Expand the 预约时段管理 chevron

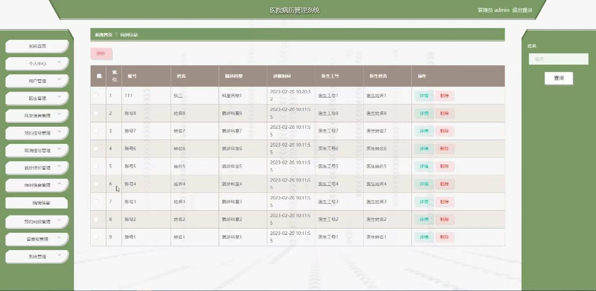pyautogui.click(x=59, y=220)
